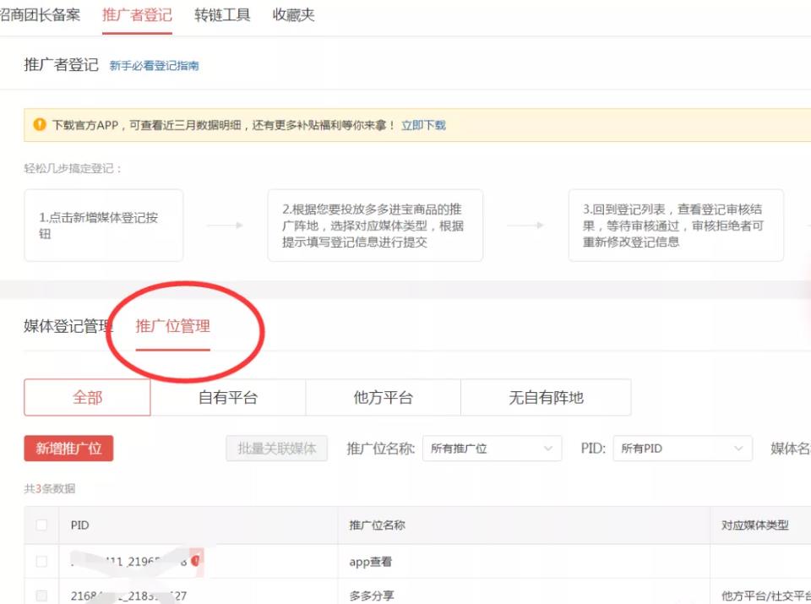The height and width of the screenshot is (604, 811).
Task: Expand the 所有PID dropdown
Action: tap(682, 449)
